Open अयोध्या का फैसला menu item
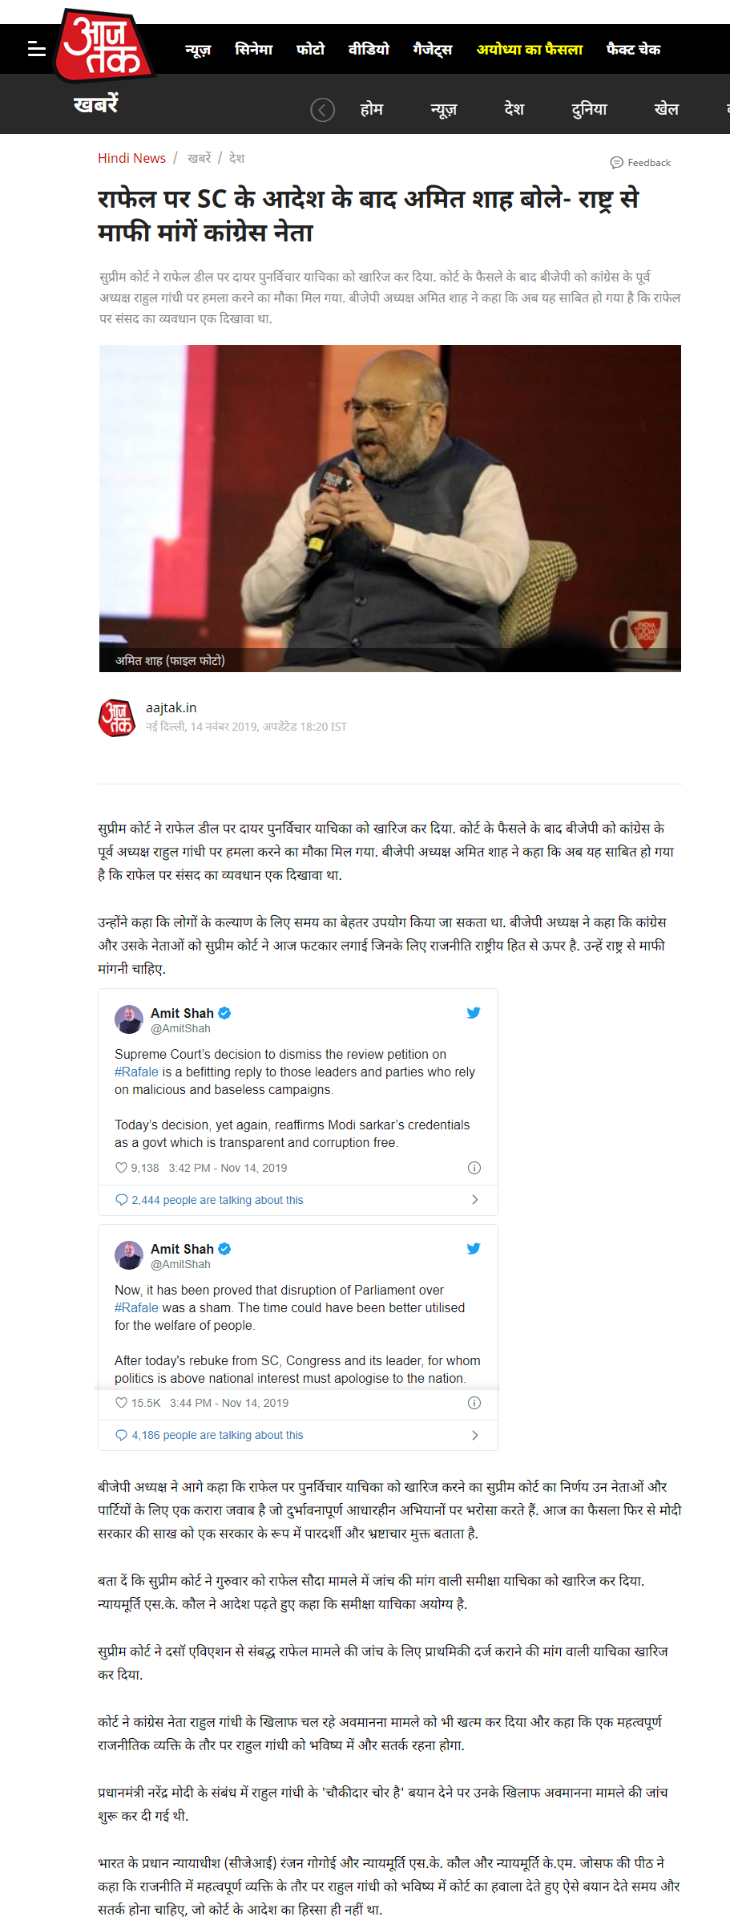The height and width of the screenshot is (1925, 730). pos(530,50)
